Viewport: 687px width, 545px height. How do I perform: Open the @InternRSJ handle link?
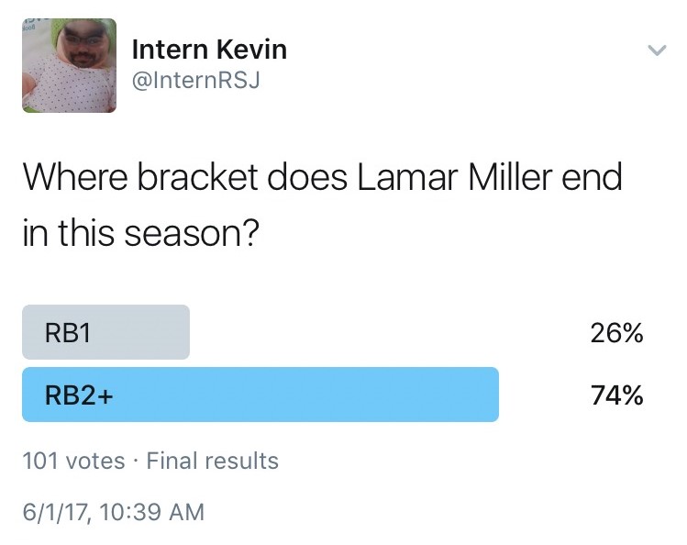[x=196, y=80]
